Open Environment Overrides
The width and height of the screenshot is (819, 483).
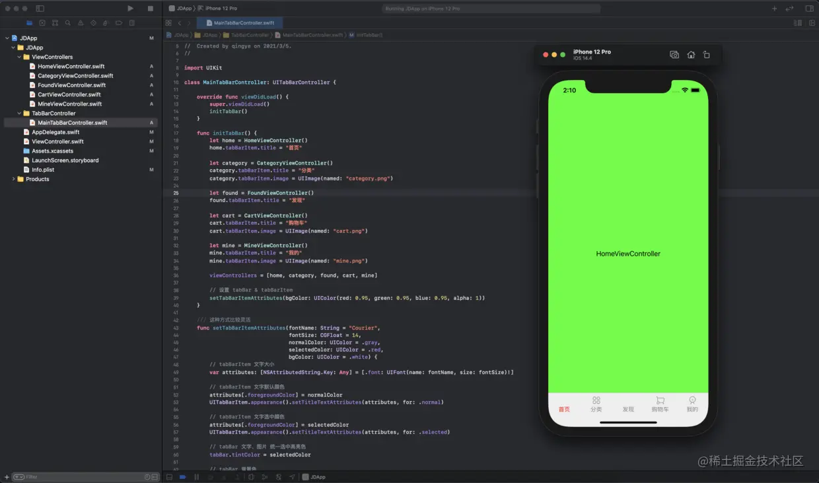(x=278, y=476)
